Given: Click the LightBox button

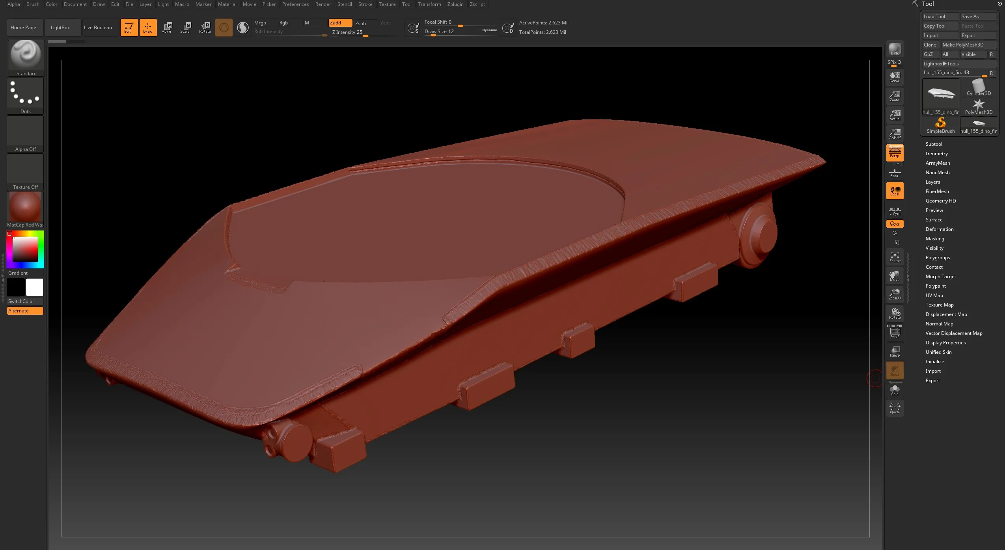Looking at the screenshot, I should 63,28.
